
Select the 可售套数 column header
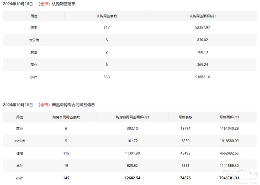185,117
